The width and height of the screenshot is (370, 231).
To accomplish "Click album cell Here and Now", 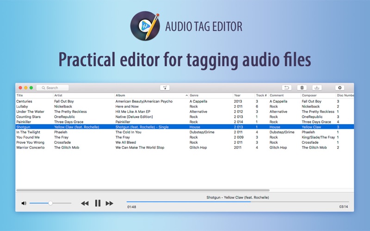I will click(127, 107).
